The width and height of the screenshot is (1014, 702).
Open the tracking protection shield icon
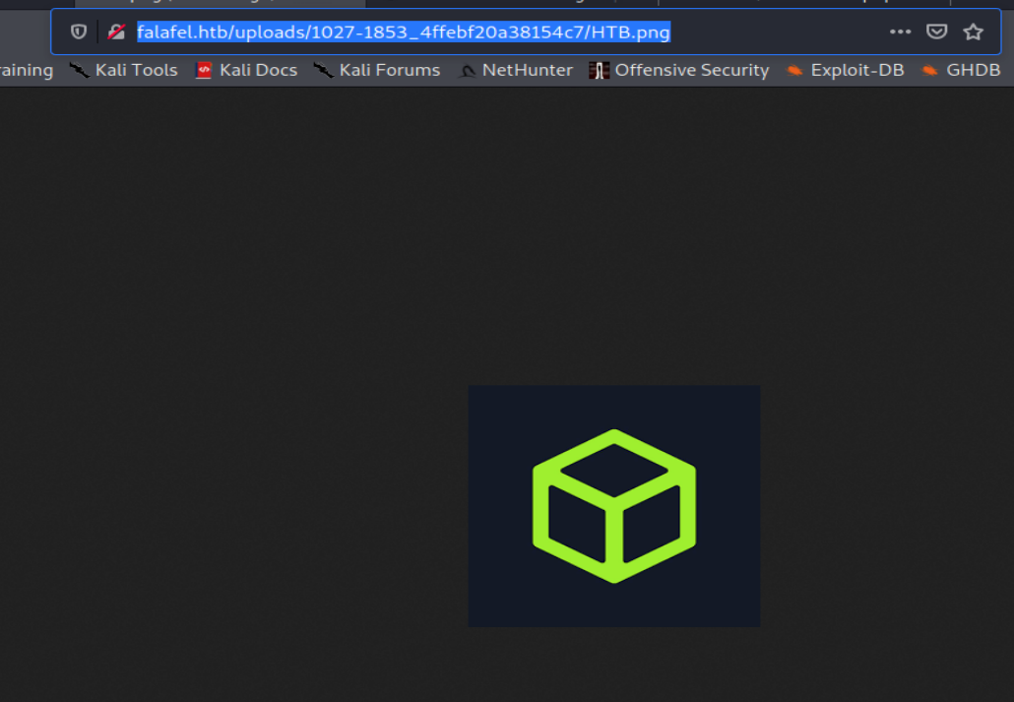pyautogui.click(x=78, y=32)
